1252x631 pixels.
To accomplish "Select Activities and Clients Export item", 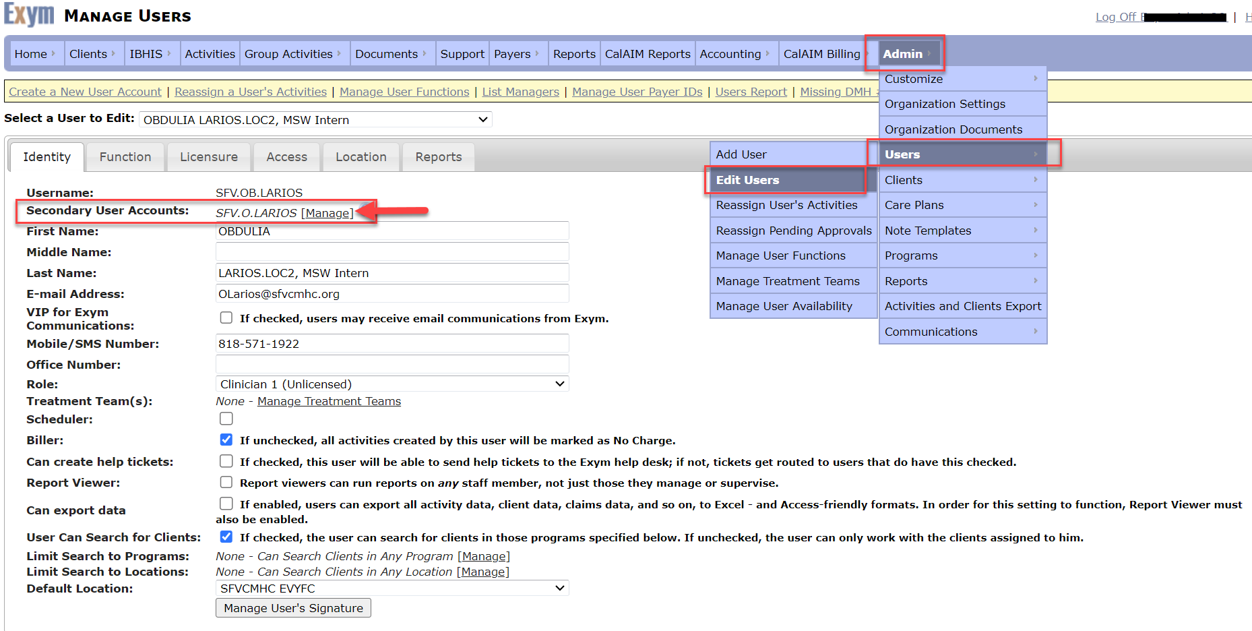I will click(x=962, y=306).
